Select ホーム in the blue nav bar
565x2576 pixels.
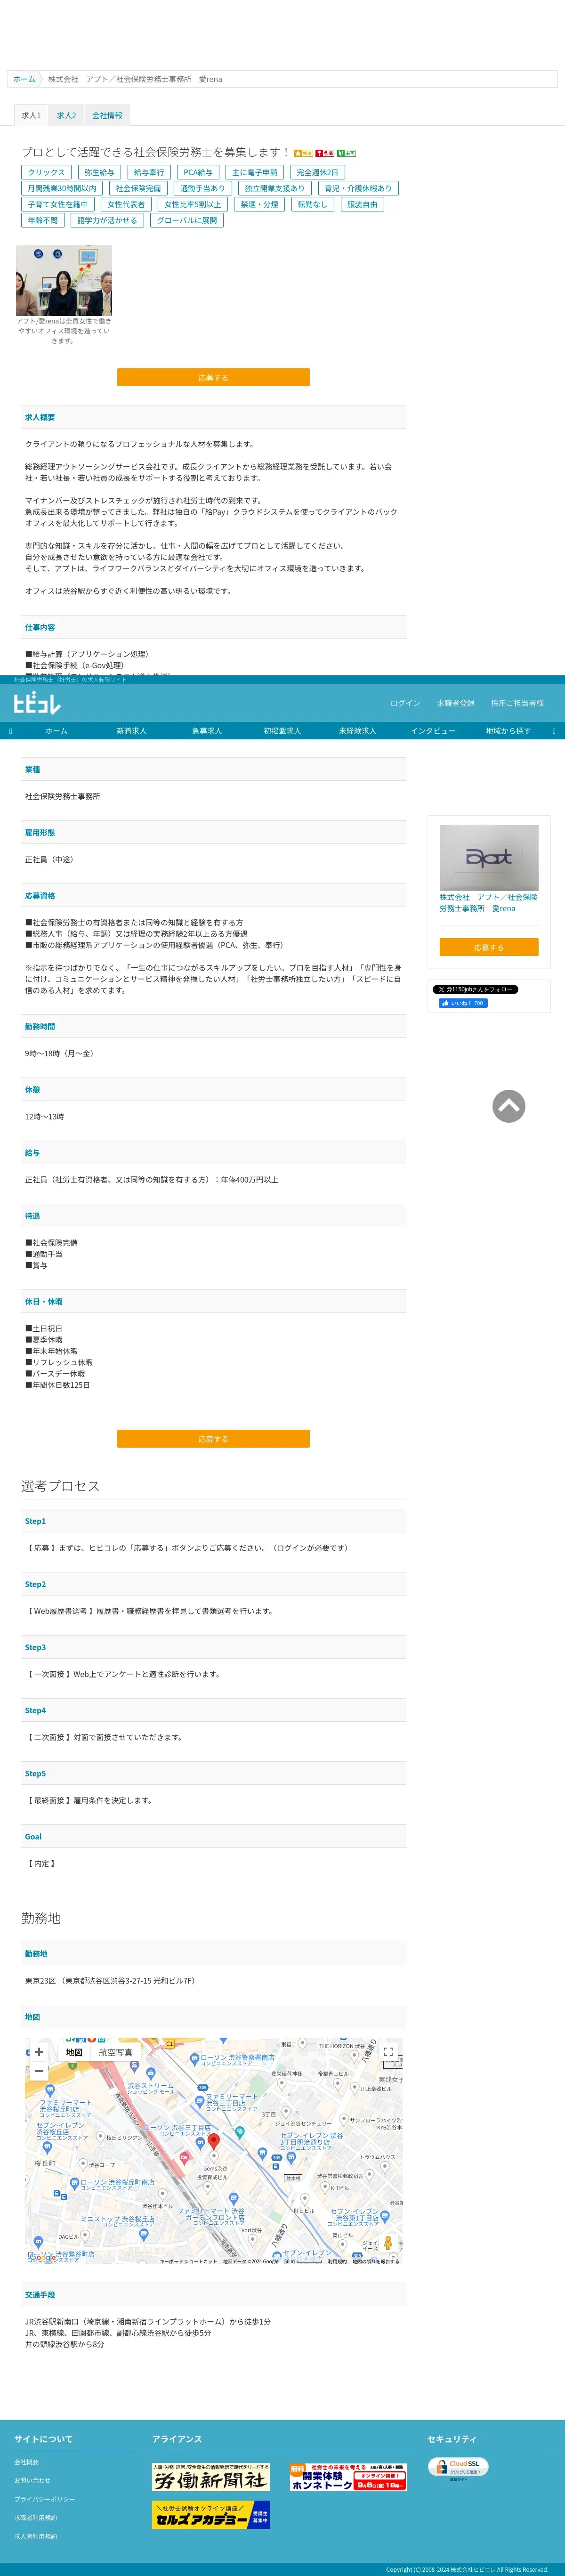coord(56,731)
